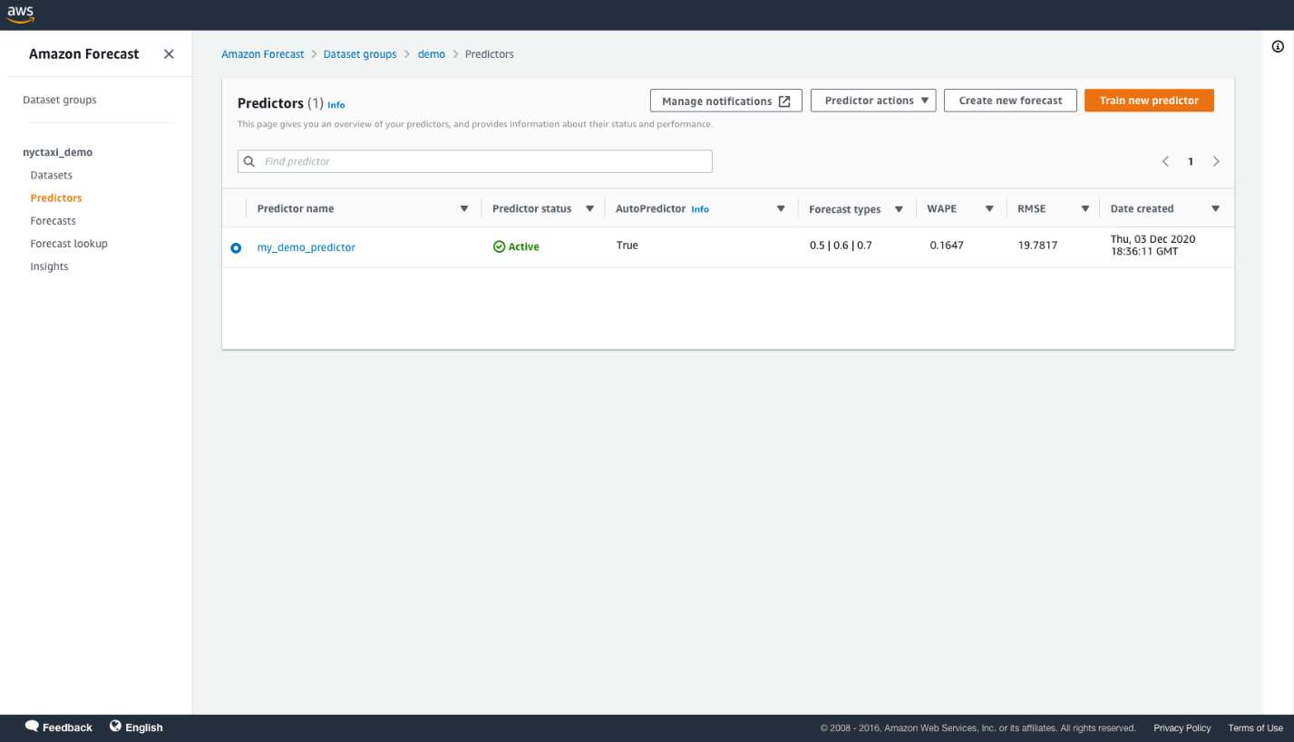This screenshot has height=742, width=1294.
Task: Click the search magnifier icon in Find predictor
Action: tap(249, 161)
